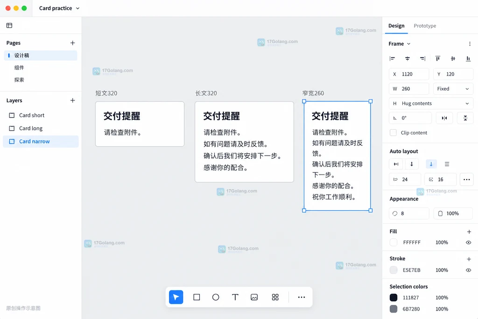Viewport: 478px width, 319px height.
Task: Open the width Fixed dropdown
Action: [x=453, y=89]
